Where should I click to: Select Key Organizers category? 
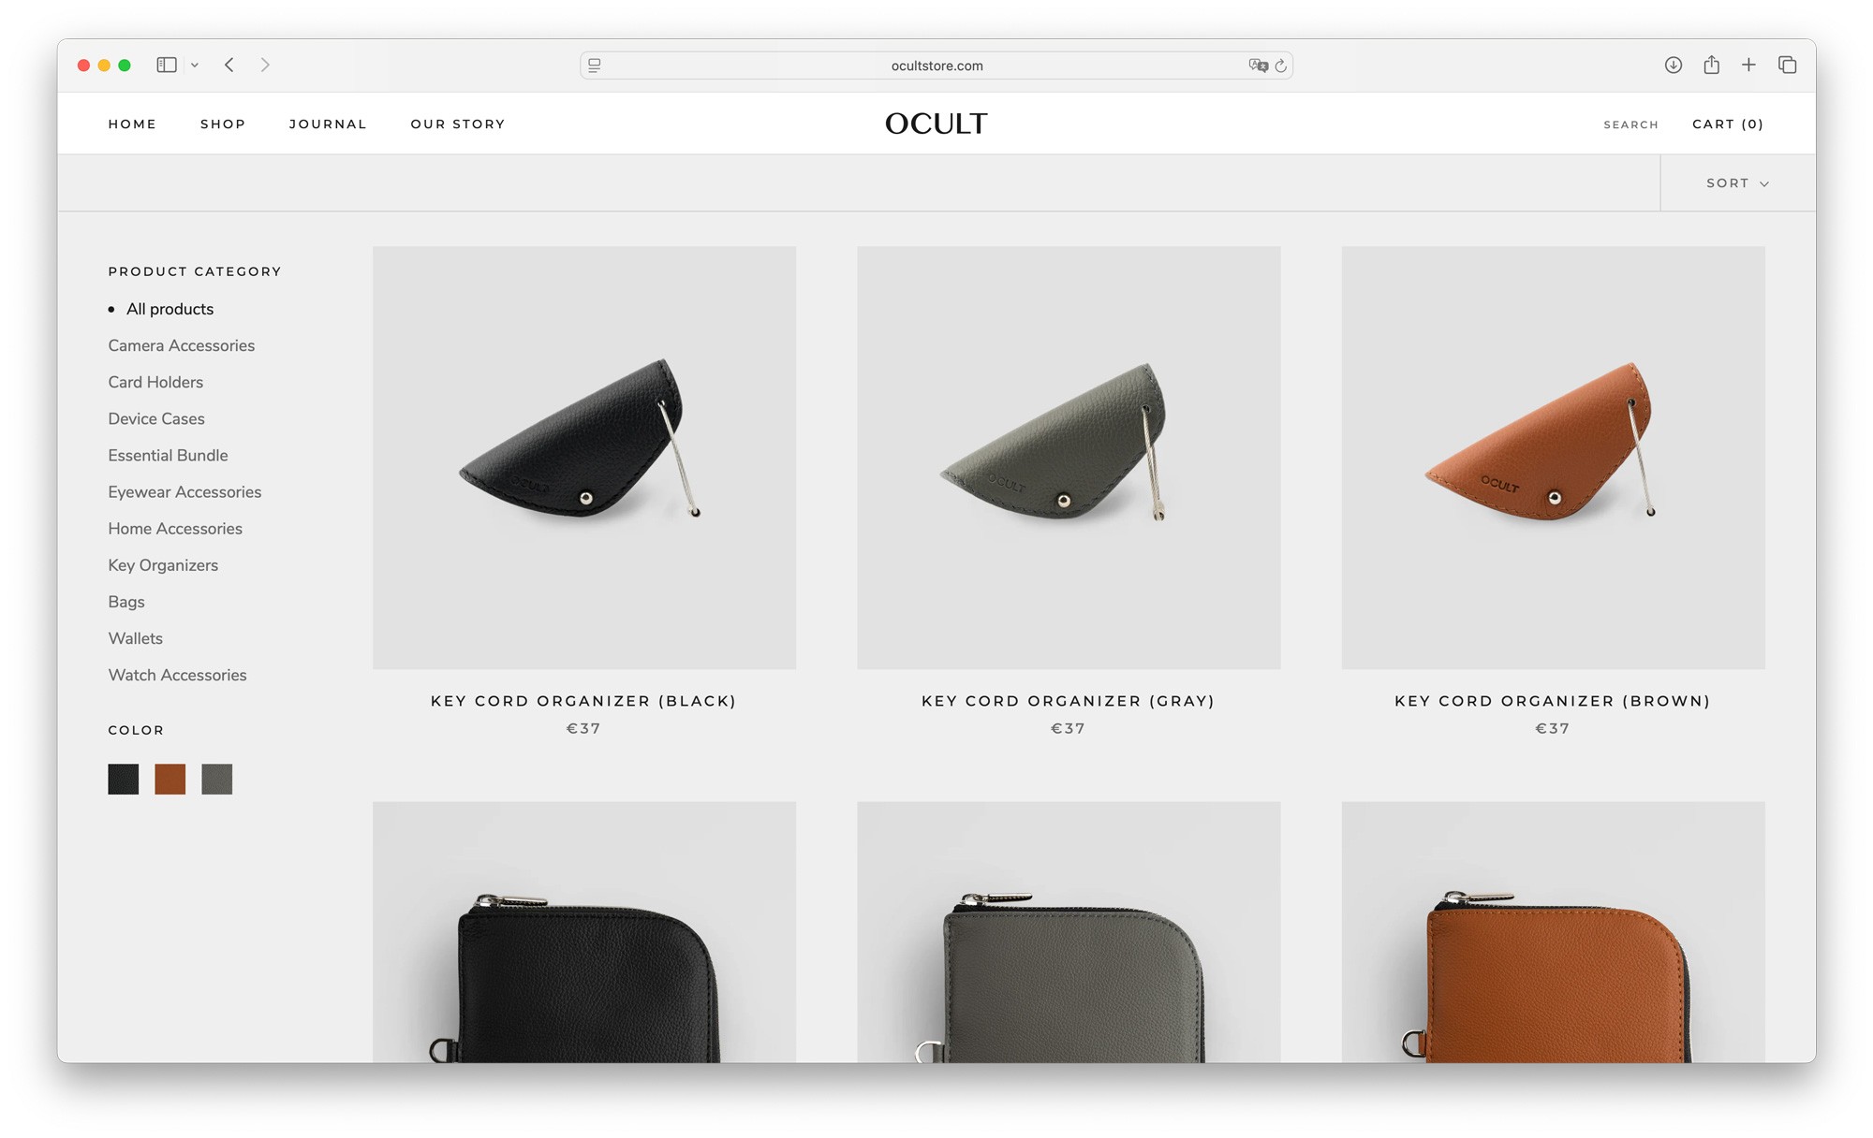point(163,565)
